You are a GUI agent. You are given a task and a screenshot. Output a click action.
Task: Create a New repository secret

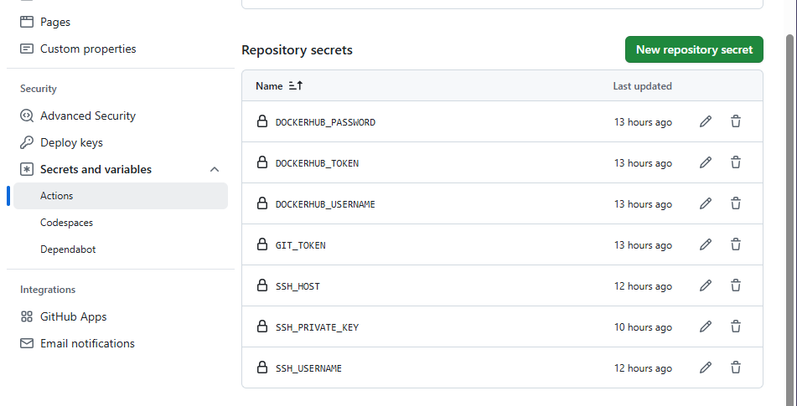pos(694,49)
